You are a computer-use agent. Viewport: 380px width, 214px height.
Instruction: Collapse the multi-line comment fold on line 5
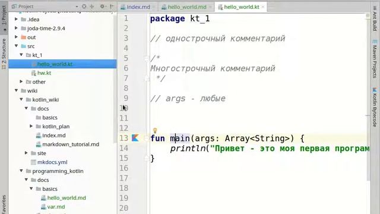tap(146, 58)
